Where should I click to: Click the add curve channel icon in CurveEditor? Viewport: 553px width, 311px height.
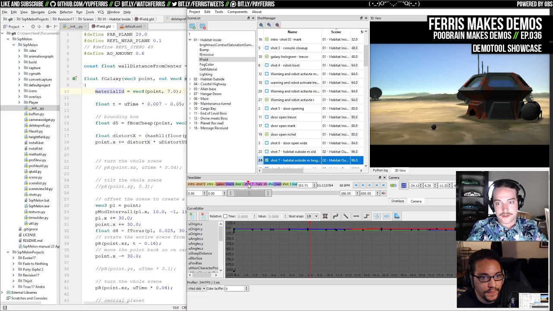click(191, 216)
